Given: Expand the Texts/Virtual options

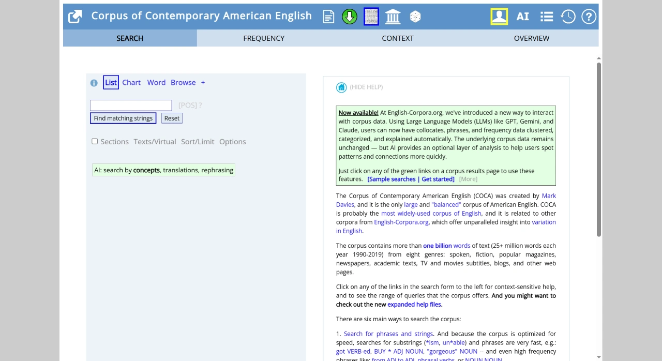Looking at the screenshot, I should coord(155,142).
